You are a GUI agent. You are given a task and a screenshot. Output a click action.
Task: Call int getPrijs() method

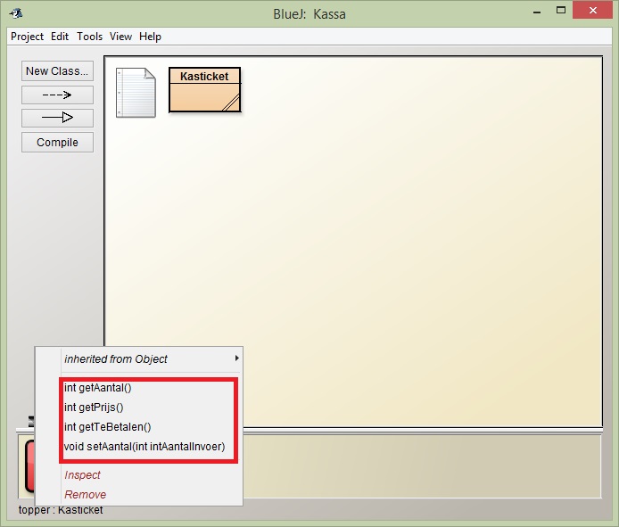[x=94, y=407]
